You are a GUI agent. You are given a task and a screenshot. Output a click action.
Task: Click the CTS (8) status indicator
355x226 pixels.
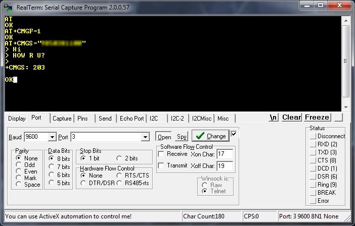(x=313, y=160)
